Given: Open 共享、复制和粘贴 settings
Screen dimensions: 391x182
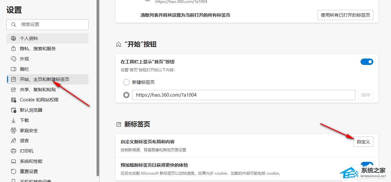Looking at the screenshot, I should point(47,90).
